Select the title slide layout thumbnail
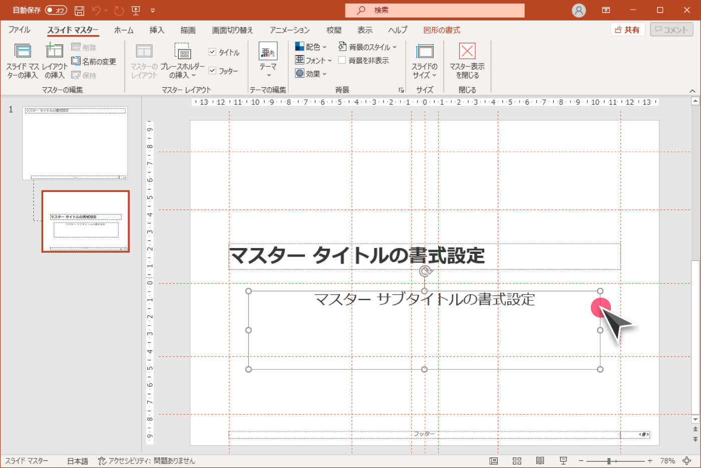Viewport: 701px width, 468px height. 86,221
